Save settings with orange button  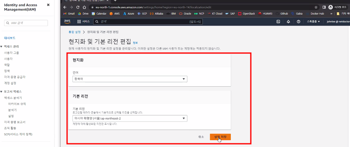pyautogui.click(x=220, y=137)
